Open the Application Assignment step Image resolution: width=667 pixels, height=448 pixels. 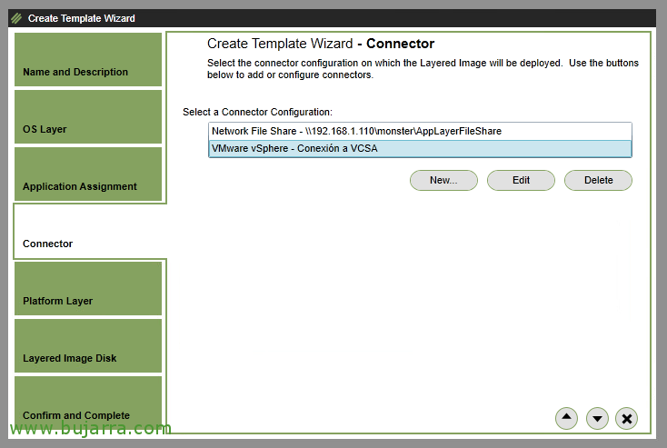(88, 174)
